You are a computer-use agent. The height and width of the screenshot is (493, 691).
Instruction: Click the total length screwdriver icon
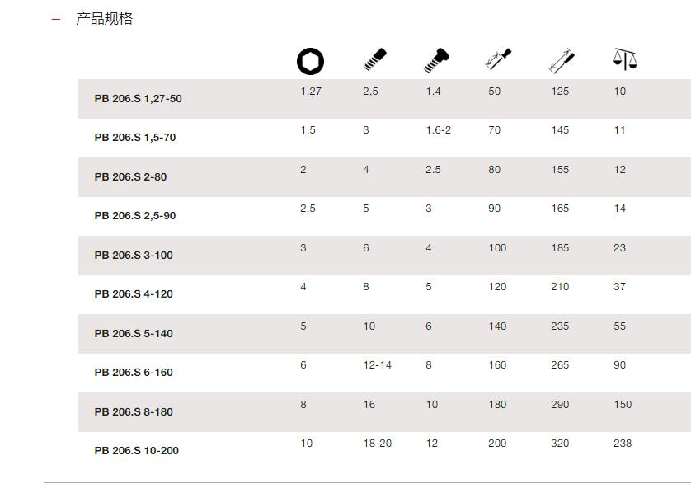[562, 60]
